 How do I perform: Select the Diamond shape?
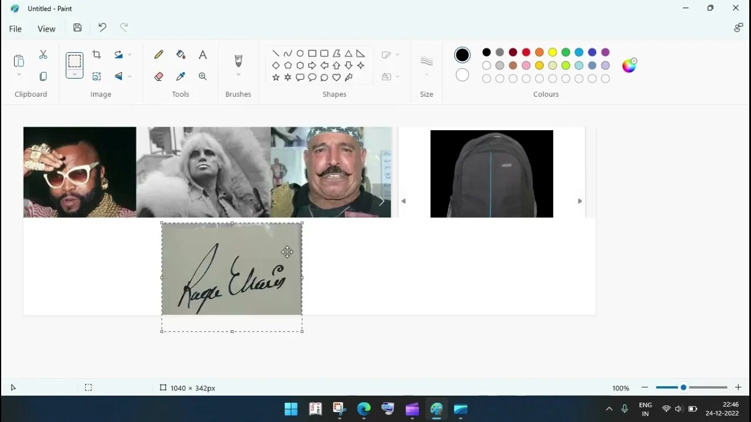tap(276, 65)
